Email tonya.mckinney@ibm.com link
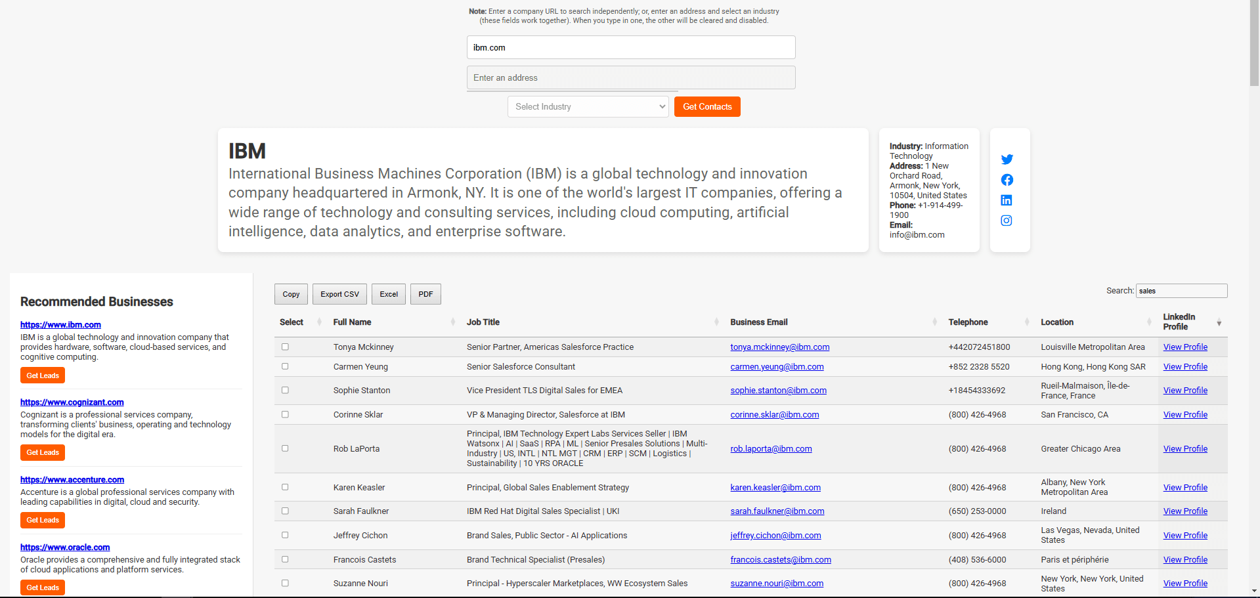The width and height of the screenshot is (1260, 598). (x=780, y=347)
